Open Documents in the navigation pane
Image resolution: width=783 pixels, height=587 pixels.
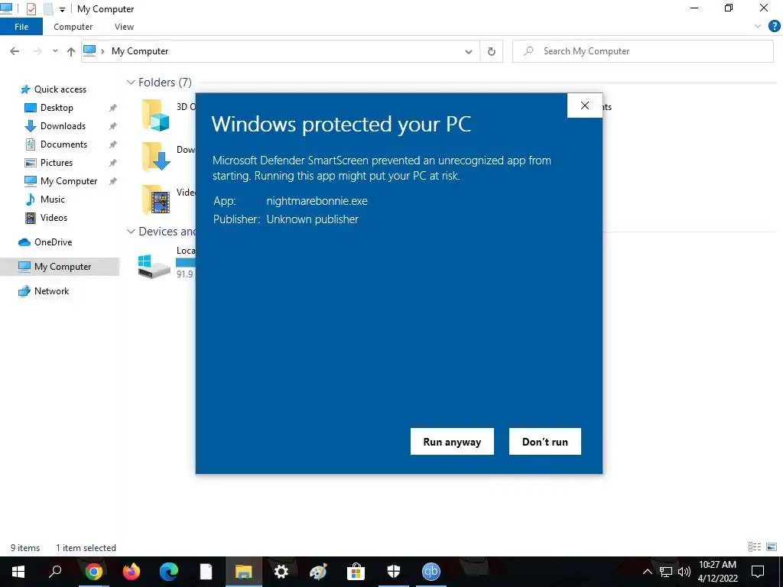pos(63,144)
